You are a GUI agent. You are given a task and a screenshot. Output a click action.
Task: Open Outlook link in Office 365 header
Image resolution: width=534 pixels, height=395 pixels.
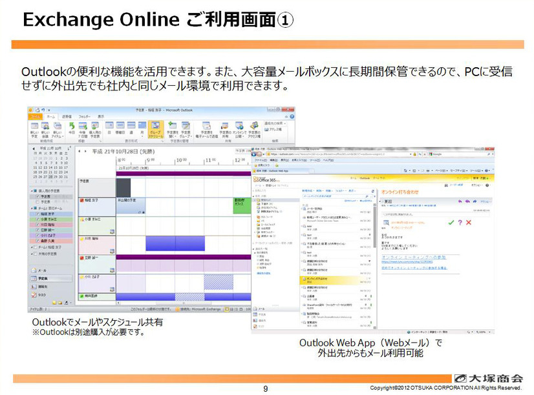pos(365,178)
